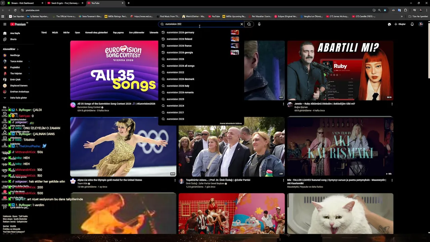430x242 pixels.
Task: Open Team USA channel avatar
Action: [x=73, y=181]
